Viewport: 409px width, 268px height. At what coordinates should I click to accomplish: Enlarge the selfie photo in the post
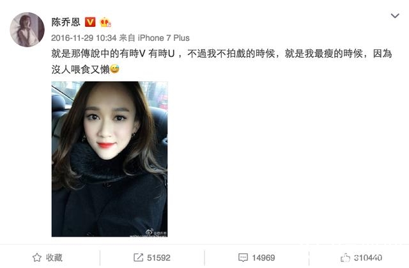pos(109,159)
